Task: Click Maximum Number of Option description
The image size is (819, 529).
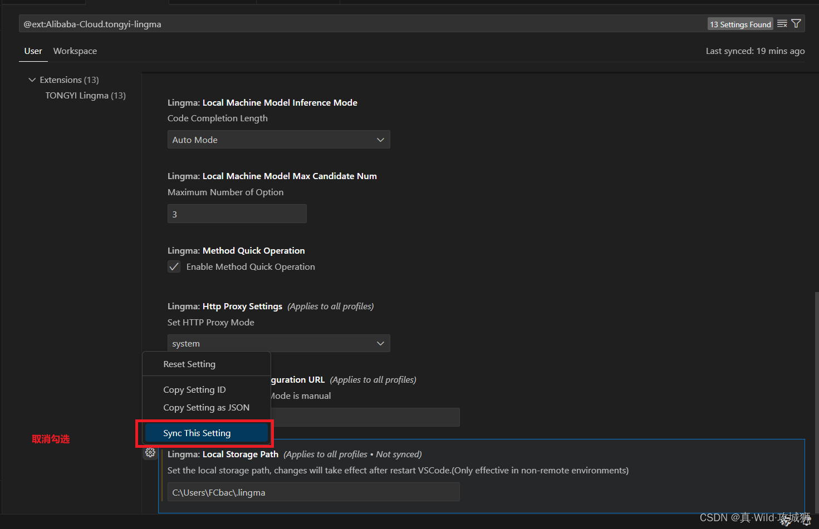Action: coord(225,192)
